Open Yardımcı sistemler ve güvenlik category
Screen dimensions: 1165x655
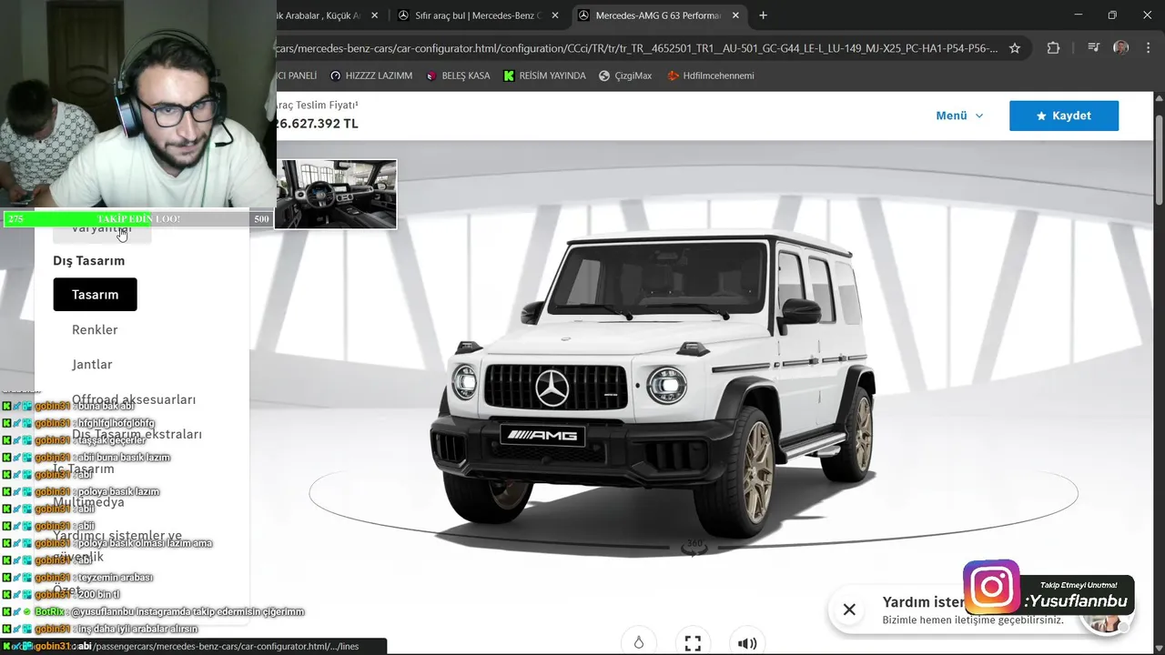point(117,546)
